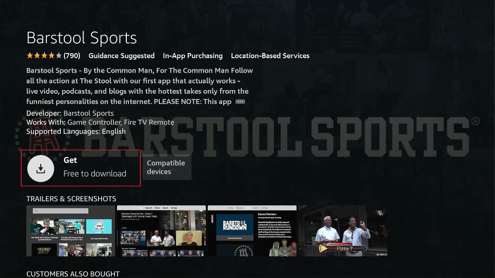The image size is (495, 278).
Task: Click the CUSTOMERS ALSO BOUGHT heading
Action: tap(73, 274)
